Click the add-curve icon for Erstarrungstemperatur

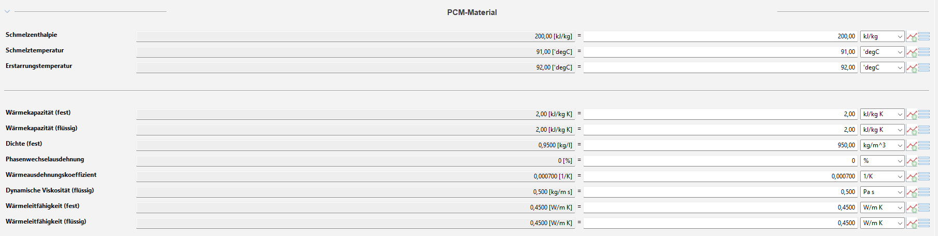point(912,68)
